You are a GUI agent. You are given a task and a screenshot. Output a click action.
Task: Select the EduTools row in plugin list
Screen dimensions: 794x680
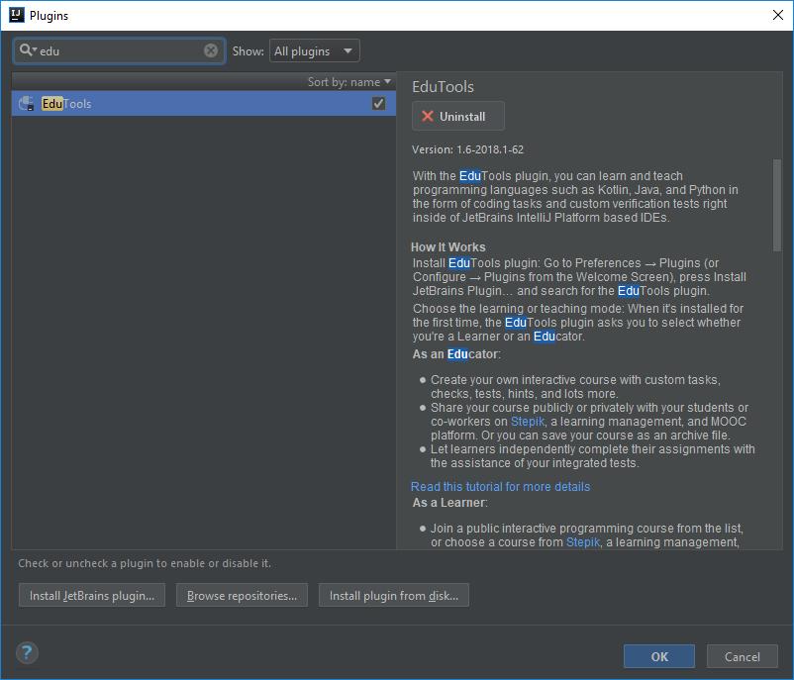204,103
